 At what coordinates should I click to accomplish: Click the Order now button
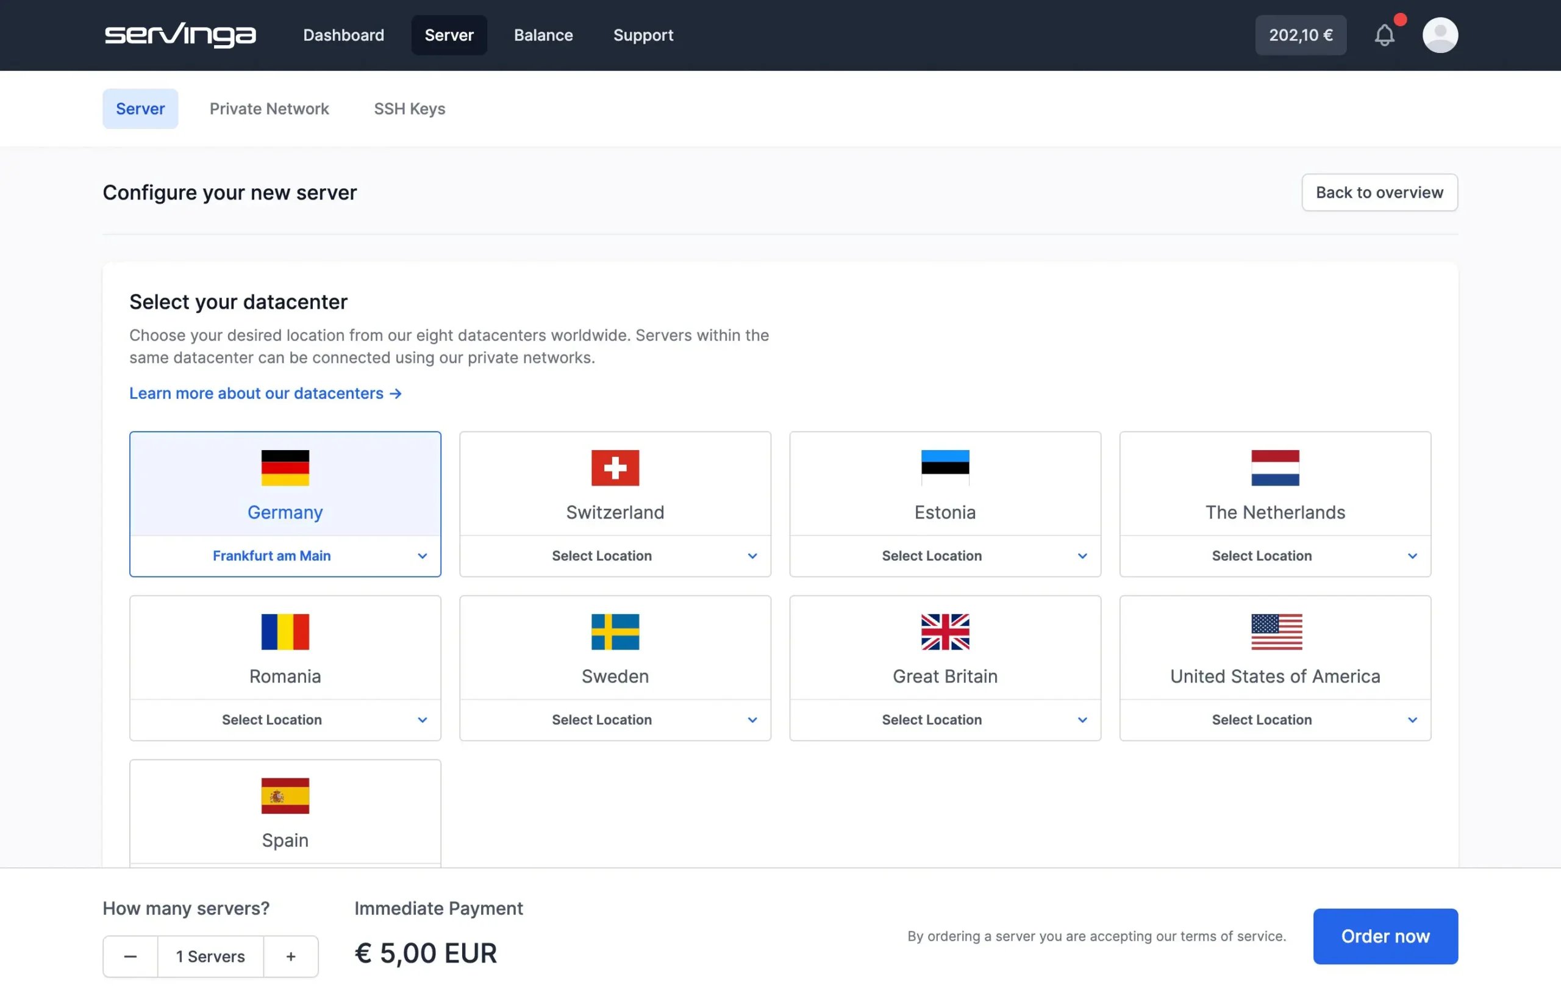pyautogui.click(x=1385, y=936)
